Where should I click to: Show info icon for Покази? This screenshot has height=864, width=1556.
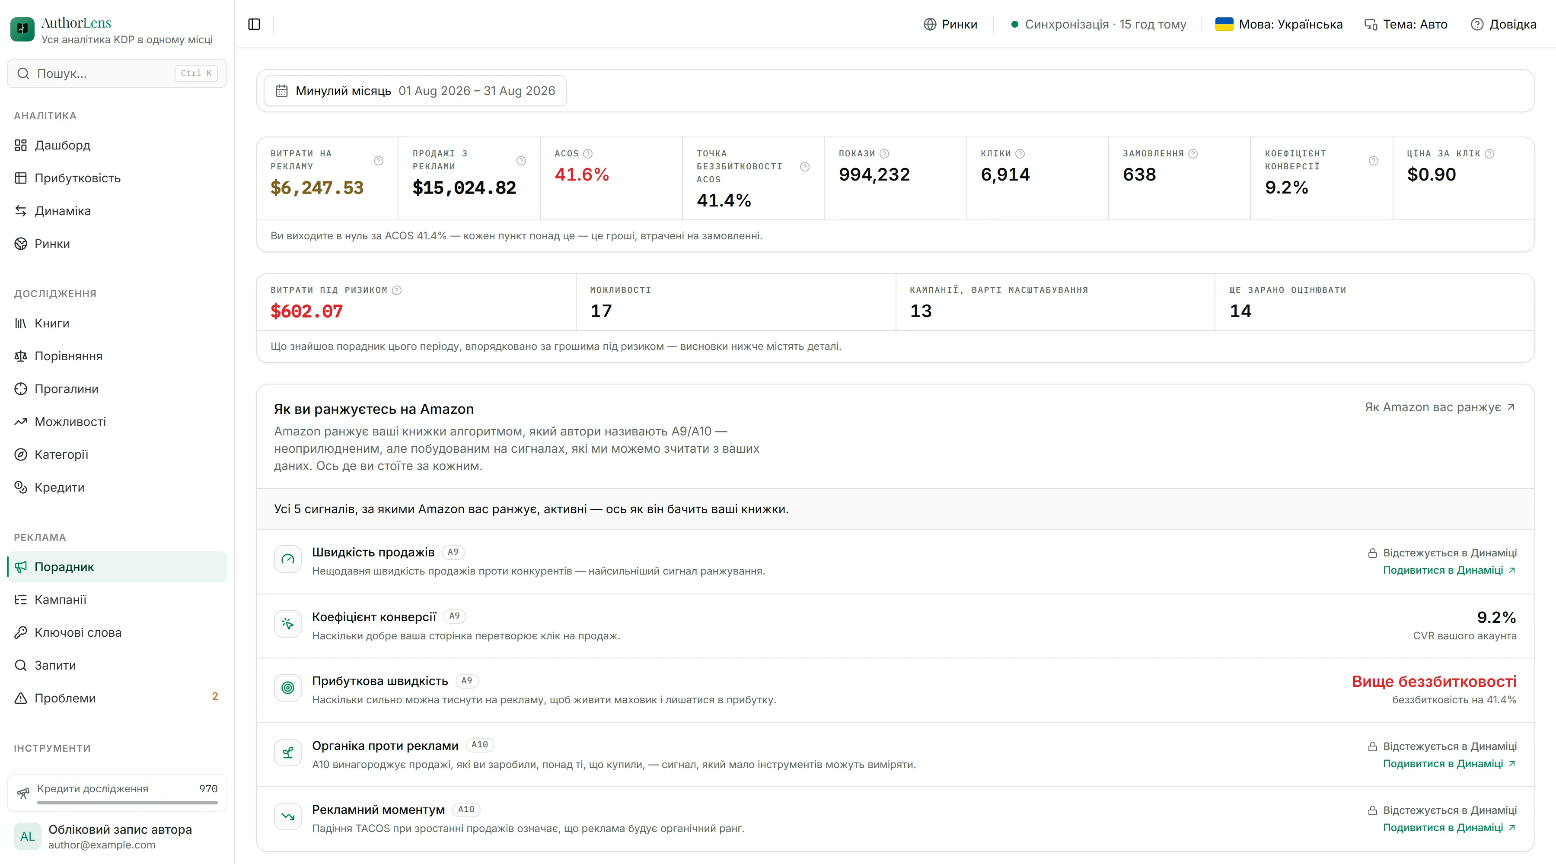[884, 153]
